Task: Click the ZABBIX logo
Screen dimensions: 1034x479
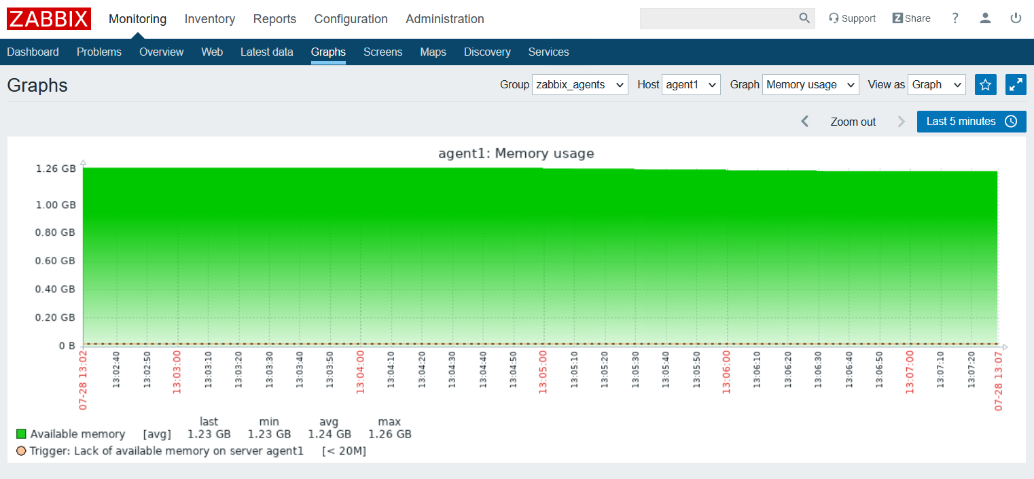Action: pyautogui.click(x=48, y=18)
